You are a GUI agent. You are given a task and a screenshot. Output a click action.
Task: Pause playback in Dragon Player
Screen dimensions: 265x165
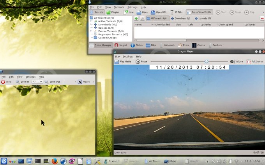[x=141, y=62]
